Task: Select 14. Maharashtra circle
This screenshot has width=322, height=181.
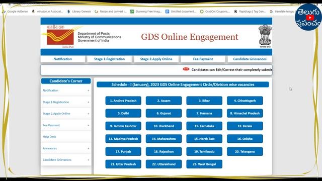Action: tap(164, 139)
